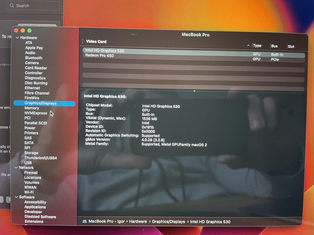The width and height of the screenshot is (314, 235).
Task: Select WWAN under Network
Action: click(30, 187)
